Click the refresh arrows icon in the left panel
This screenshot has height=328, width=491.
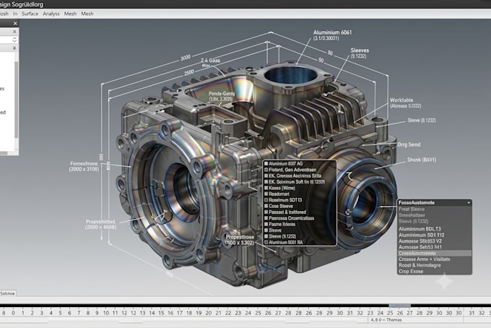[14, 40]
